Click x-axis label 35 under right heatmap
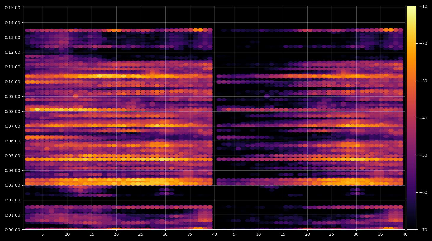The height and width of the screenshot is (241, 432). click(x=381, y=235)
